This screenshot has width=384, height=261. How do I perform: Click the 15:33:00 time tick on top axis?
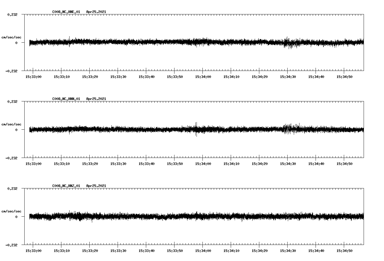pyautogui.click(x=33, y=76)
